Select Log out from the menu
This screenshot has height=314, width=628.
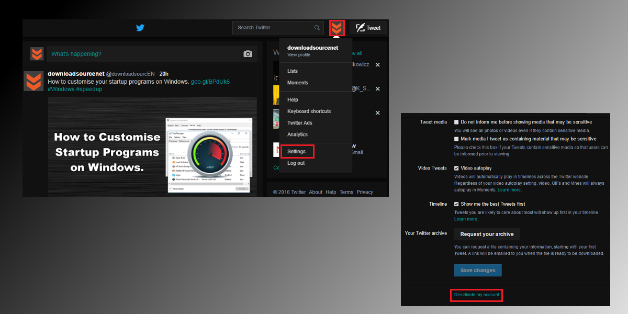(296, 163)
